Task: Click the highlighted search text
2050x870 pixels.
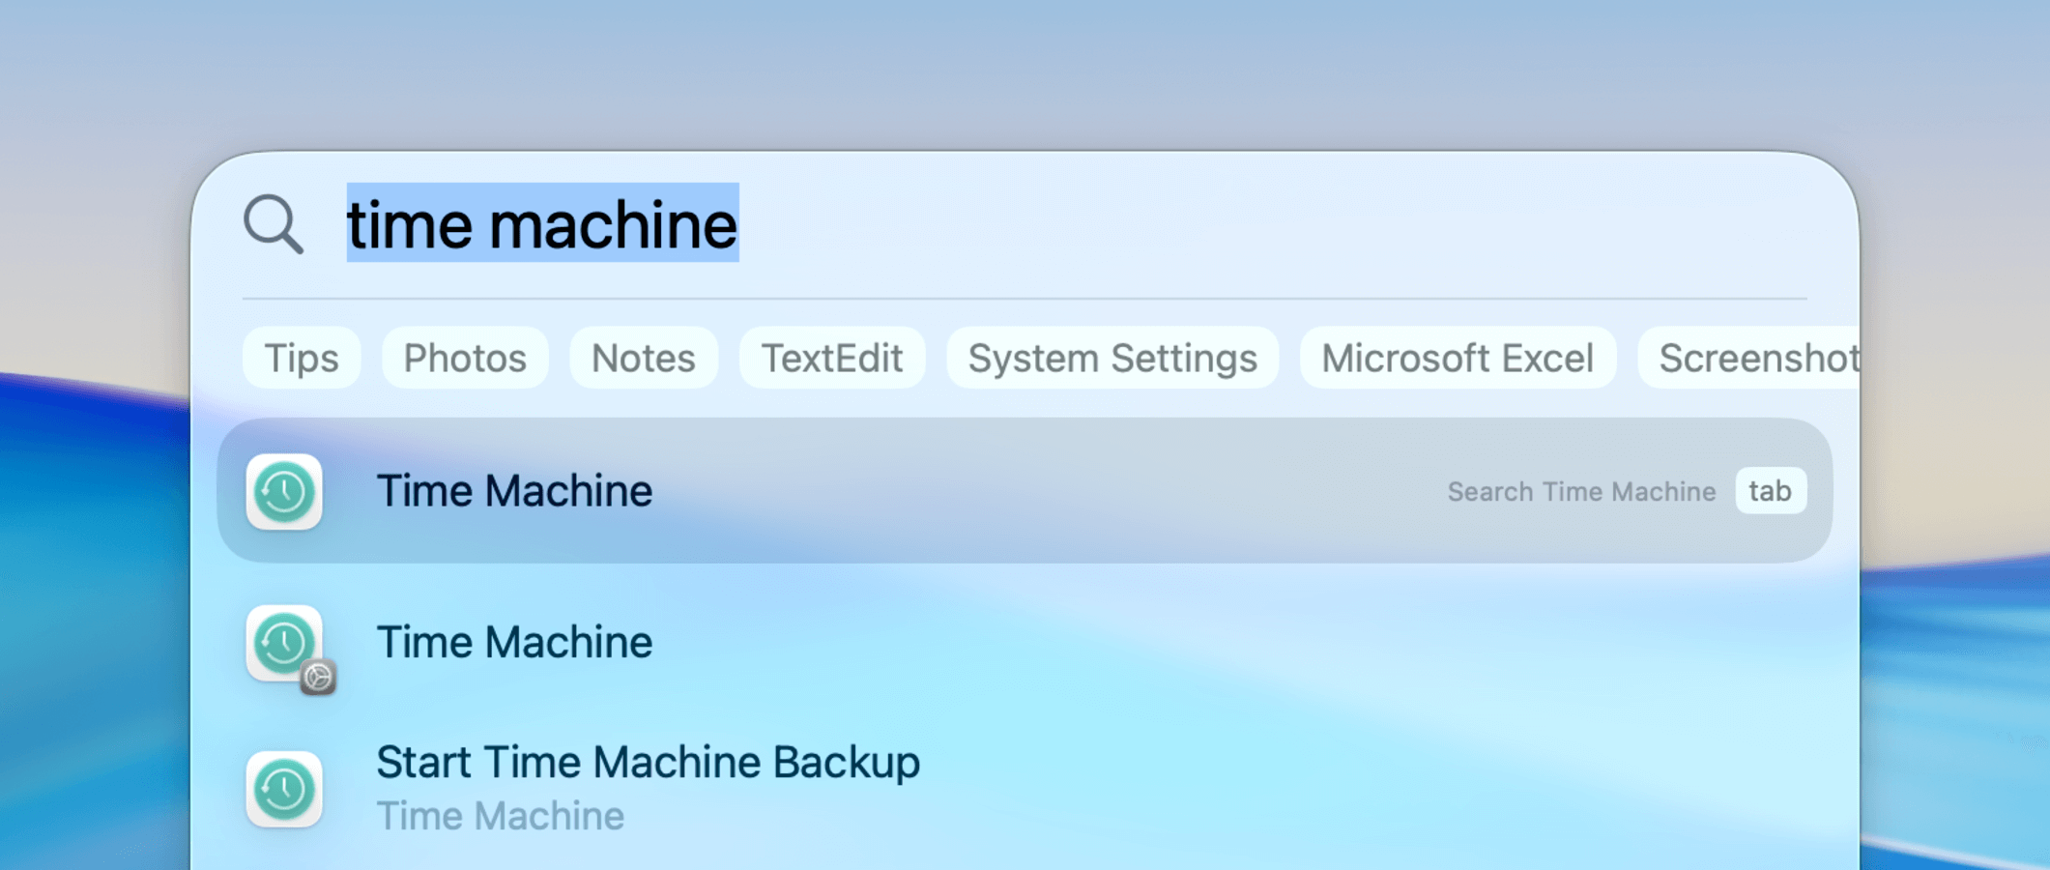Action: click(x=541, y=224)
